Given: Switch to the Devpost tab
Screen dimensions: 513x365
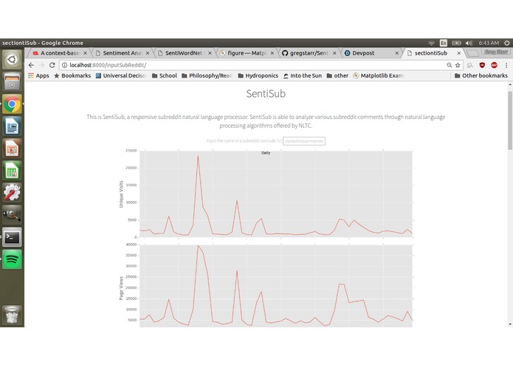Looking at the screenshot, I should click(371, 53).
